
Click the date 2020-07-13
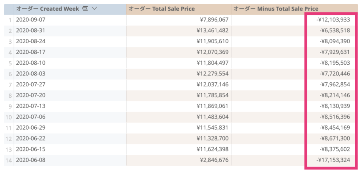pyautogui.click(x=31, y=106)
